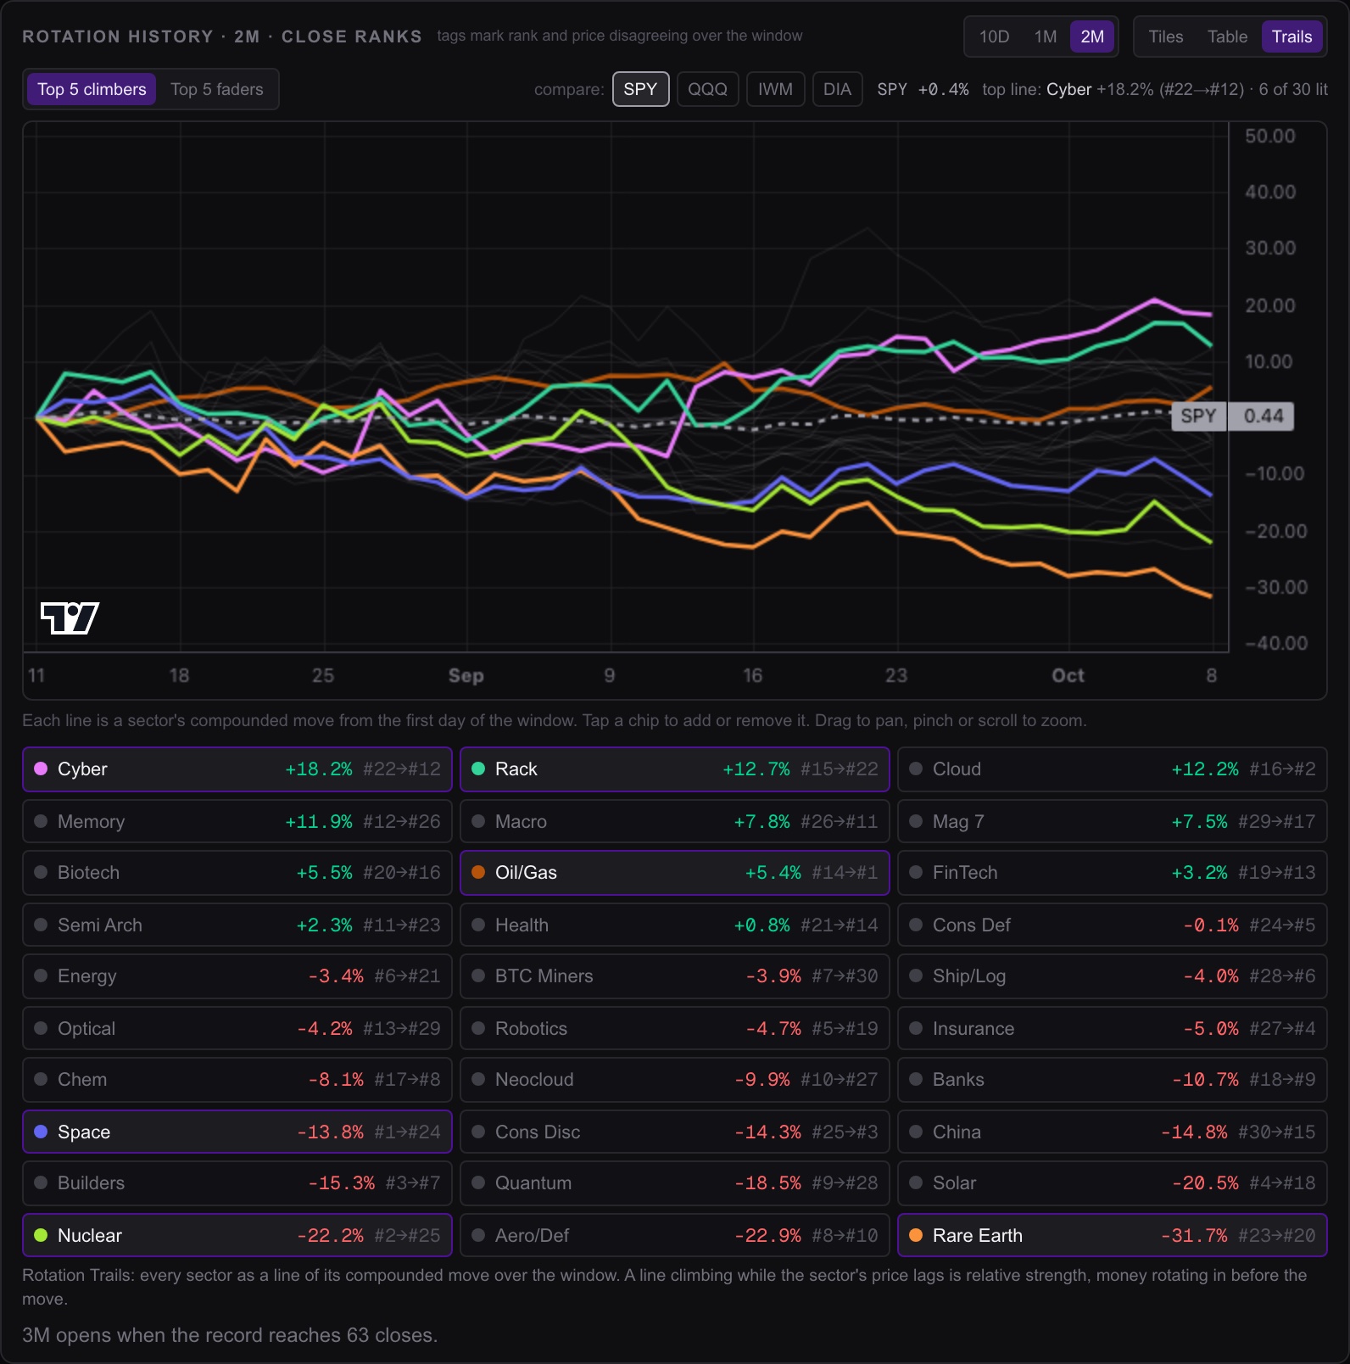Add the Biotech sector line

pyautogui.click(x=237, y=873)
